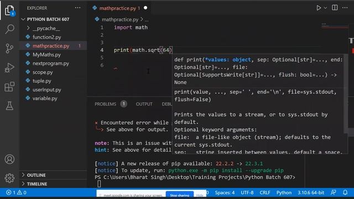
Task: Expand the TIMELINE section
Action: click(37, 184)
